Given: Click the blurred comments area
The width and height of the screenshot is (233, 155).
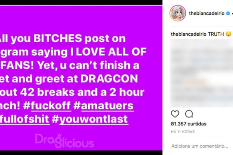Looking at the screenshot, I should click(x=201, y=73).
